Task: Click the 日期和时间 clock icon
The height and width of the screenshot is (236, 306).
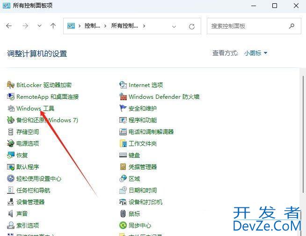Action: tap(123, 190)
